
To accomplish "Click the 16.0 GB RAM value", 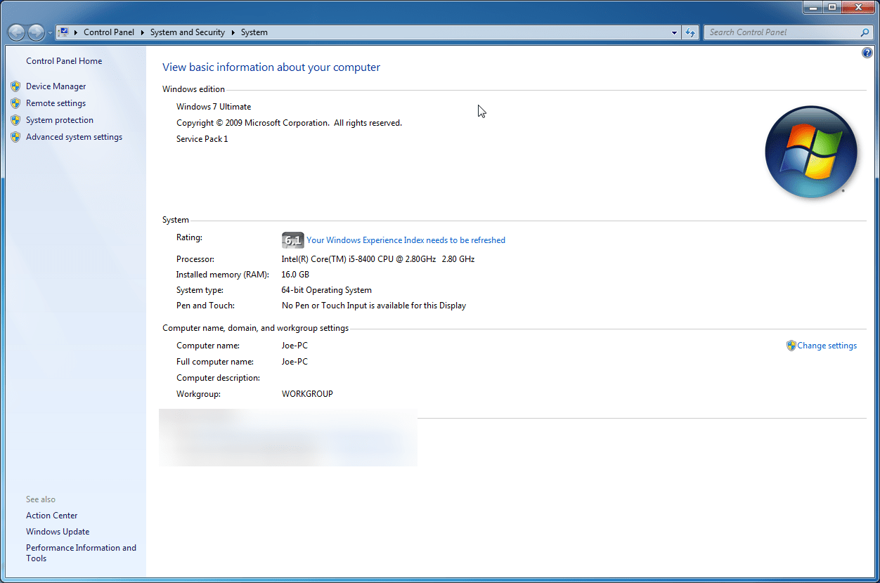I will pyautogui.click(x=295, y=275).
